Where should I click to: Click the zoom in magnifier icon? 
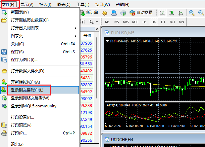pyautogui.click(x=192, y=13)
